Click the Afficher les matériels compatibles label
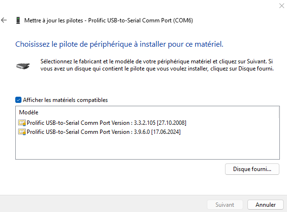287x212 pixels. click(x=65, y=100)
